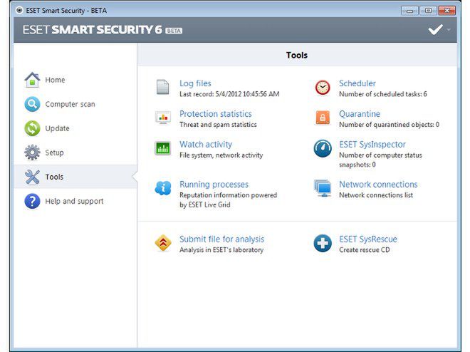Click the ESET SysInspector gauge icon

pyautogui.click(x=323, y=148)
